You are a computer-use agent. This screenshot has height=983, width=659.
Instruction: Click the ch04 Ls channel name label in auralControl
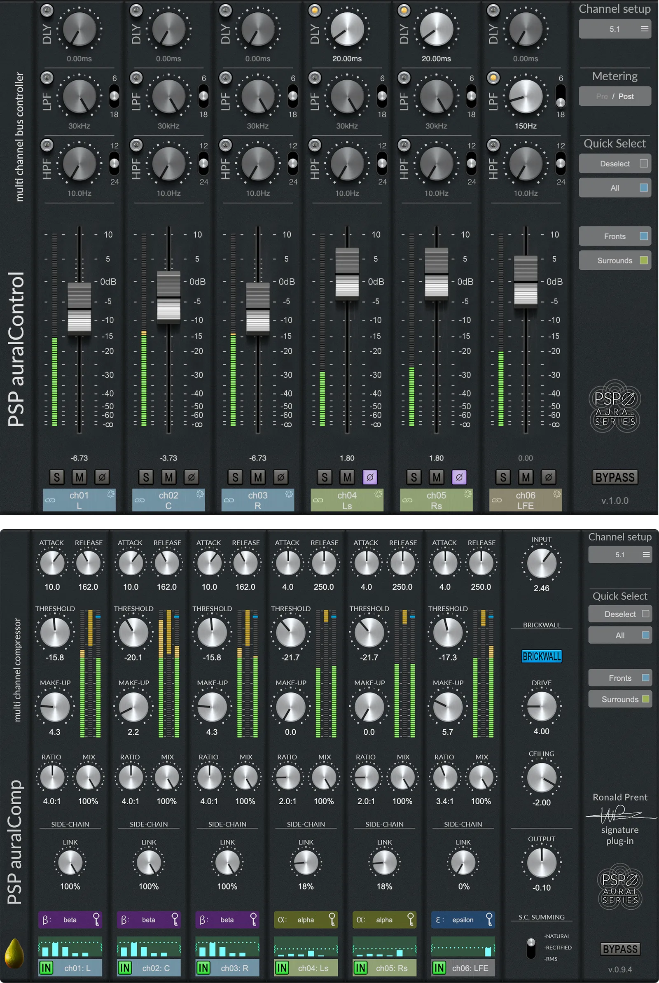point(347,500)
